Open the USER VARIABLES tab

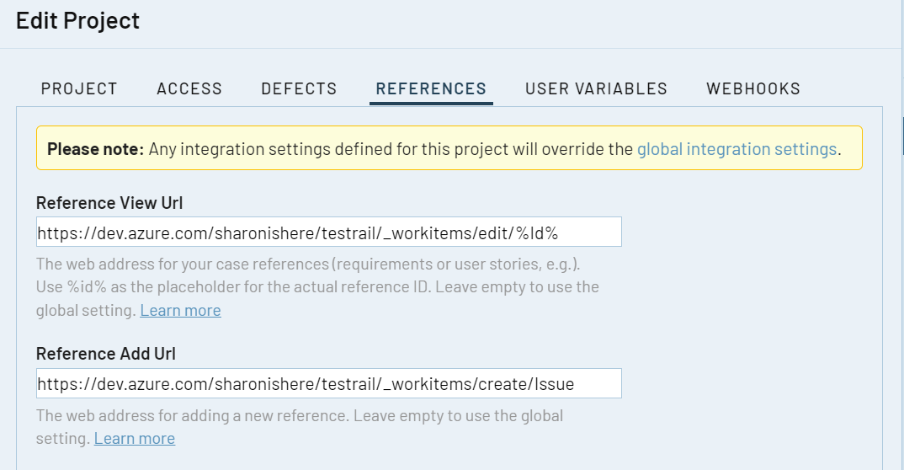coord(596,88)
